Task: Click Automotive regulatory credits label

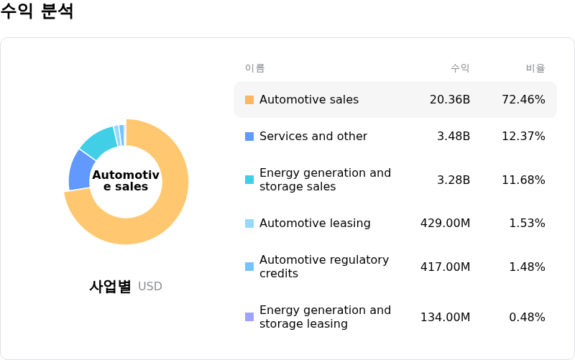Action: pos(324,267)
